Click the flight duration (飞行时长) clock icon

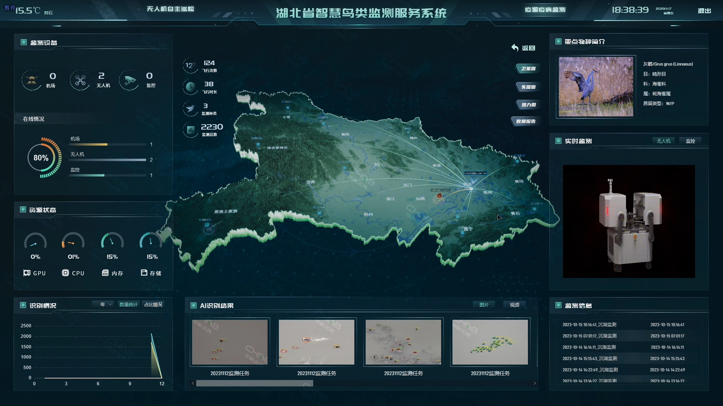coord(190,87)
